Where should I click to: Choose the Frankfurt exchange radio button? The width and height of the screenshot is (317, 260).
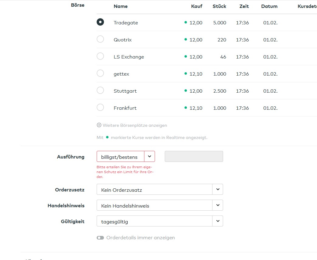pyautogui.click(x=100, y=108)
